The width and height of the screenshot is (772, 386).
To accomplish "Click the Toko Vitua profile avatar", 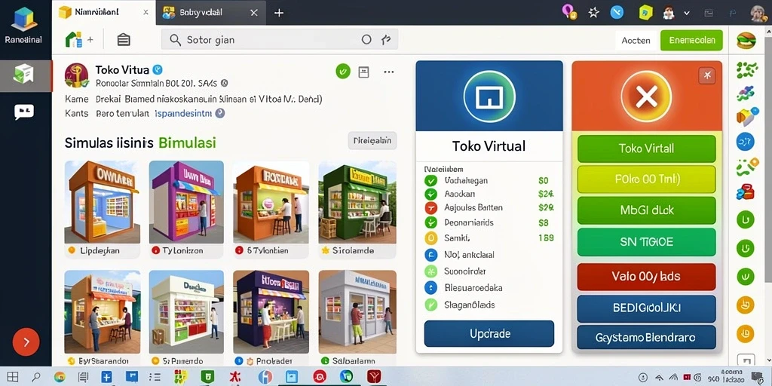I will [x=77, y=75].
